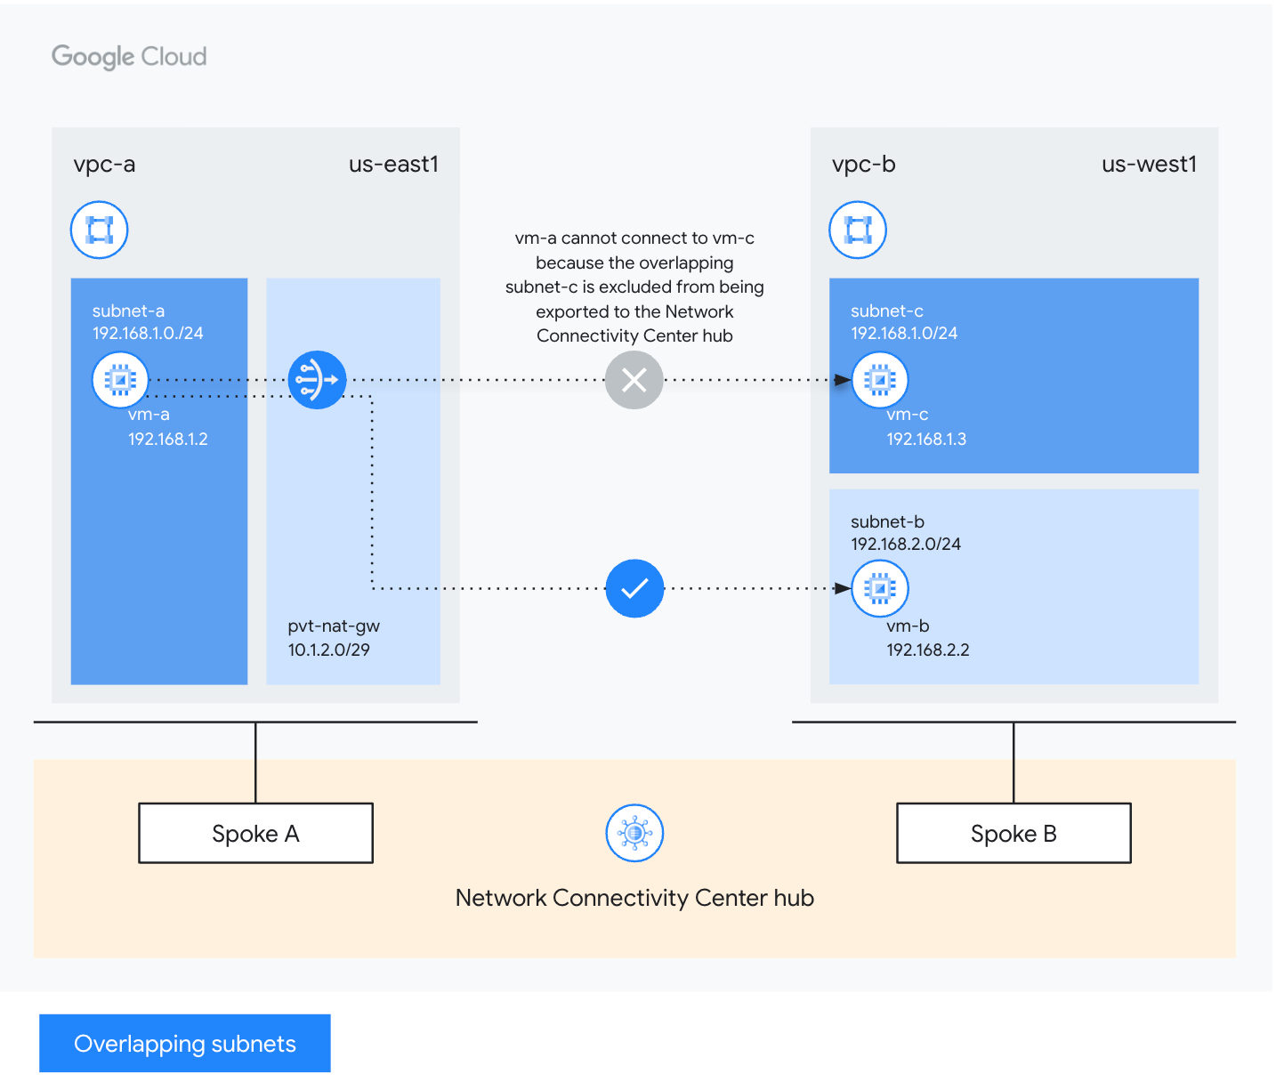This screenshot has height=1082, width=1276.
Task: Click the Overlapping subnets label button
Action: tap(185, 1043)
